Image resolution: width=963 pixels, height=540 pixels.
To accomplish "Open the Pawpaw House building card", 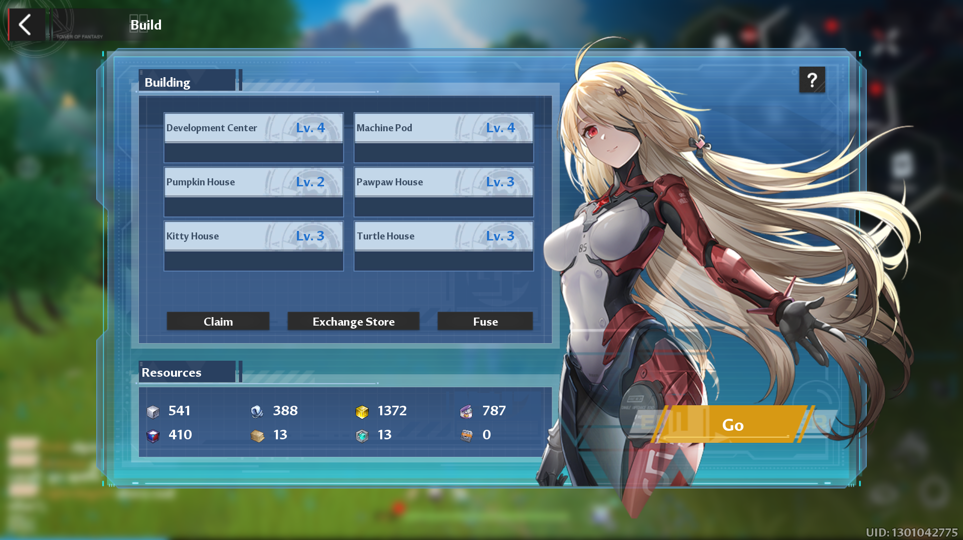I will 443,192.
